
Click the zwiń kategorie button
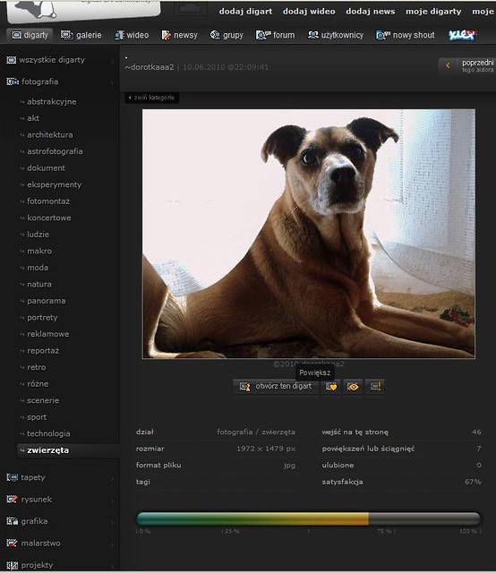pyautogui.click(x=151, y=98)
